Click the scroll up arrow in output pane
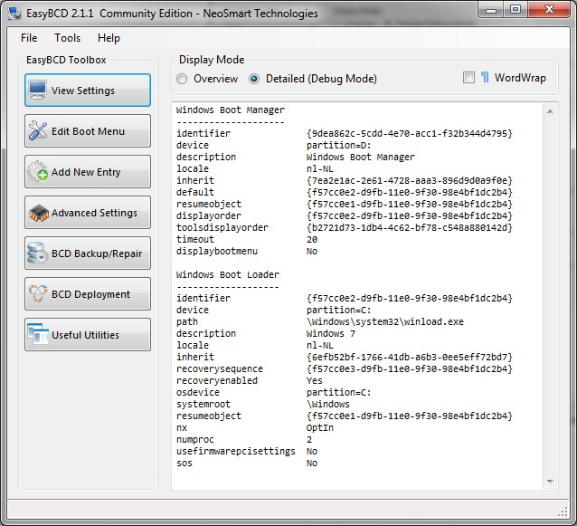The image size is (577, 526). (x=550, y=111)
